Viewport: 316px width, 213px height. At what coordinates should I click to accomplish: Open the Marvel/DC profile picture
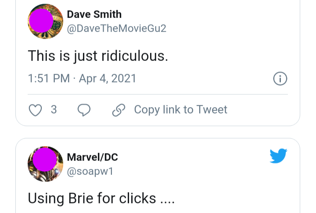point(45,163)
